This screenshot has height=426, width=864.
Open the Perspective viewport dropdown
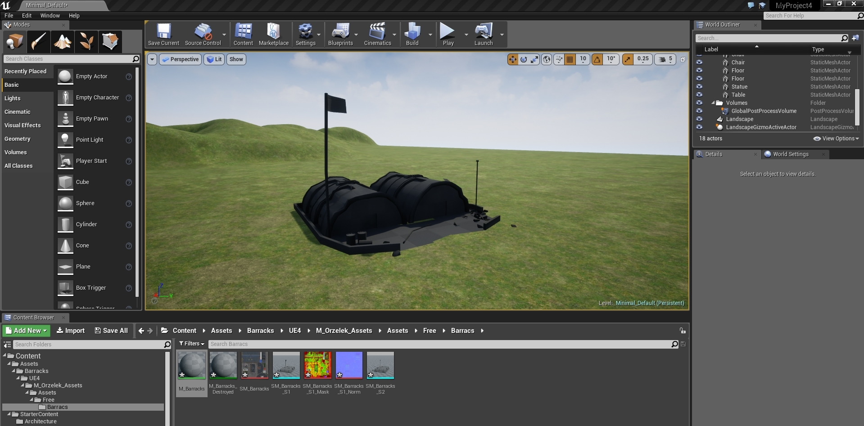180,59
